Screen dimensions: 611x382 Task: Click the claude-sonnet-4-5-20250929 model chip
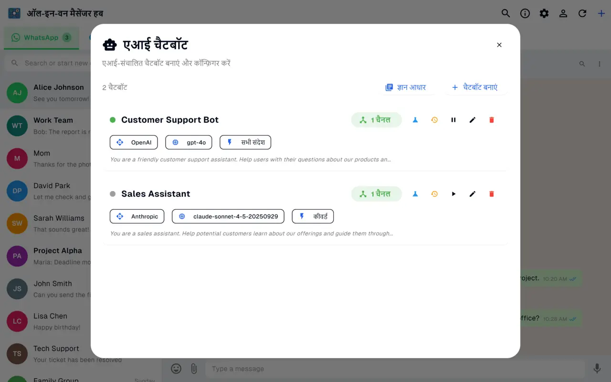click(228, 216)
